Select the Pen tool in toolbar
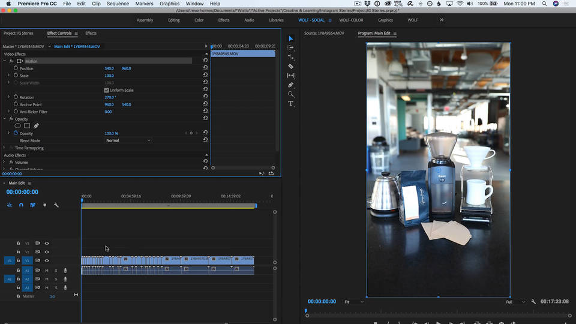The image size is (576, 324). [x=290, y=85]
